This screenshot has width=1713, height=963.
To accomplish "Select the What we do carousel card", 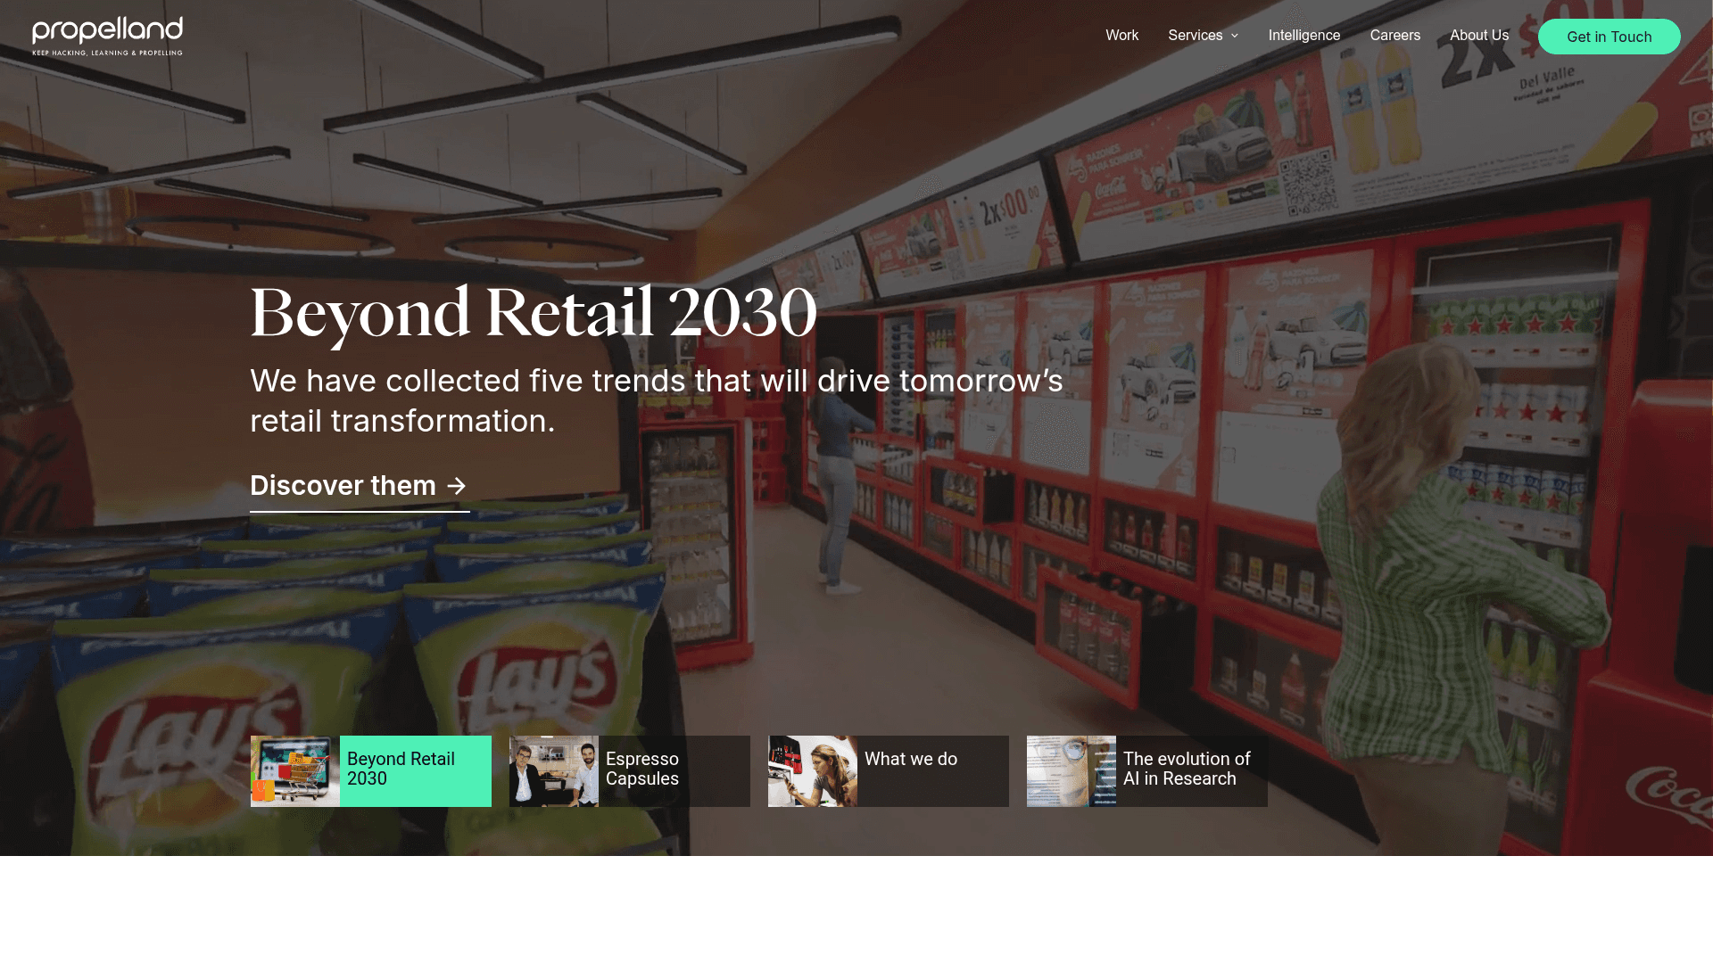I will pyautogui.click(x=888, y=770).
